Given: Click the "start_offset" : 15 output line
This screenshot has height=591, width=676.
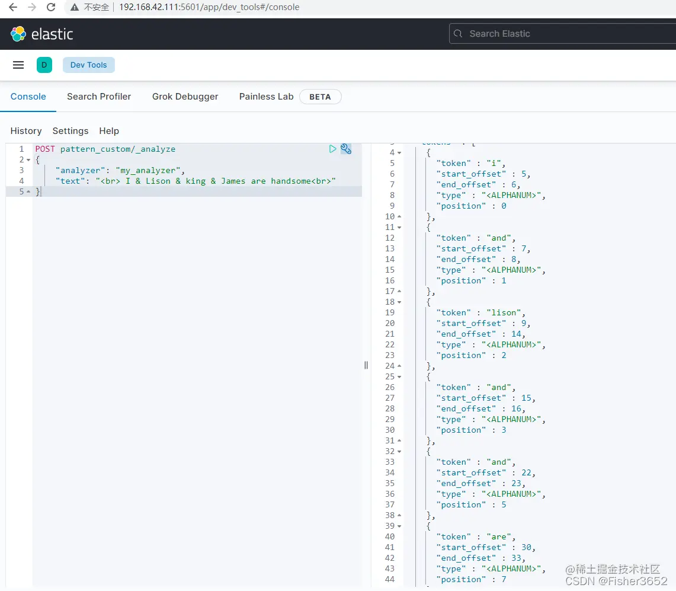Looking at the screenshot, I should pyautogui.click(x=486, y=398).
